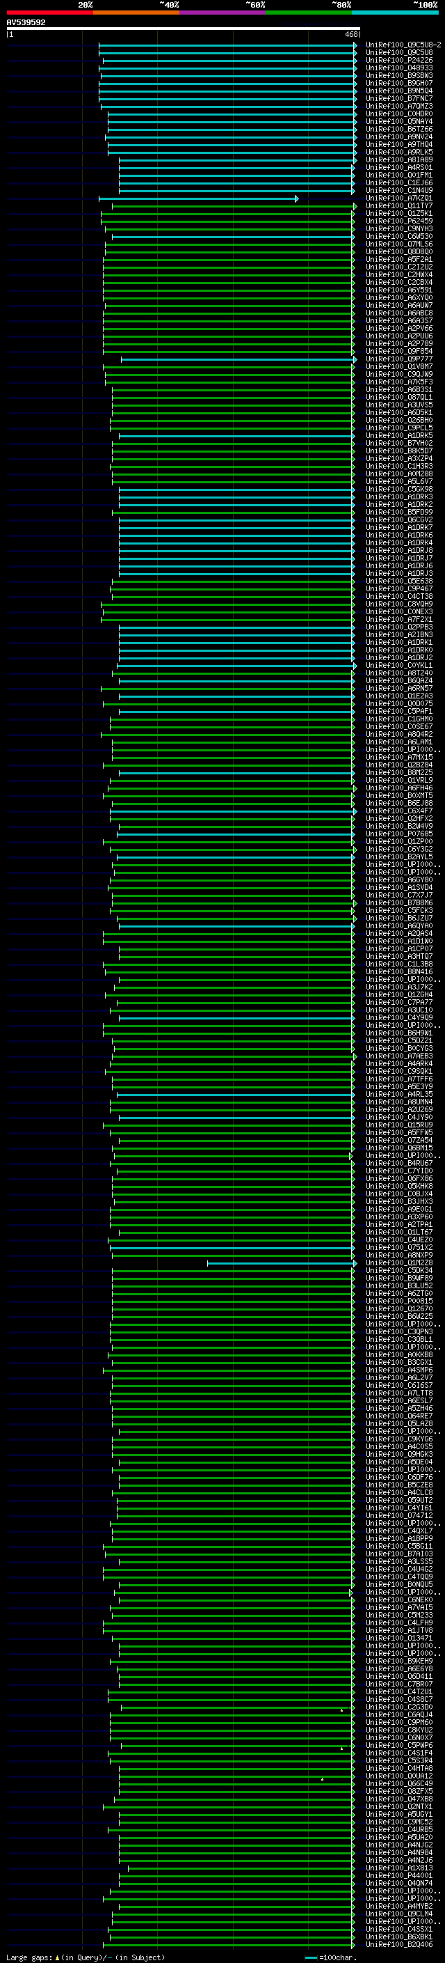The image size is (445, 1963).
Task: Click the green ~80% identity color segment
Action: click(x=309, y=13)
